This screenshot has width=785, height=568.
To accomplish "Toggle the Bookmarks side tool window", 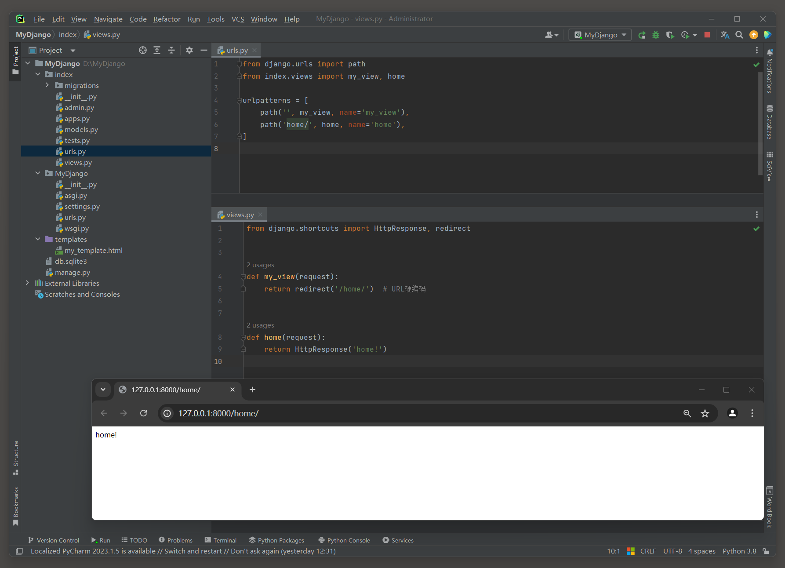I will (16, 506).
